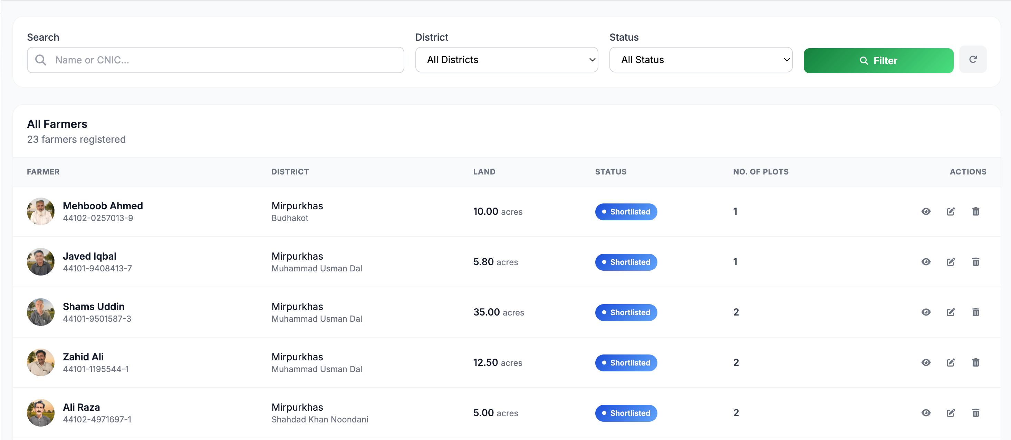Viewport: 1011px width, 440px height.
Task: Select the name Javed Iqbal
Action: coord(89,256)
